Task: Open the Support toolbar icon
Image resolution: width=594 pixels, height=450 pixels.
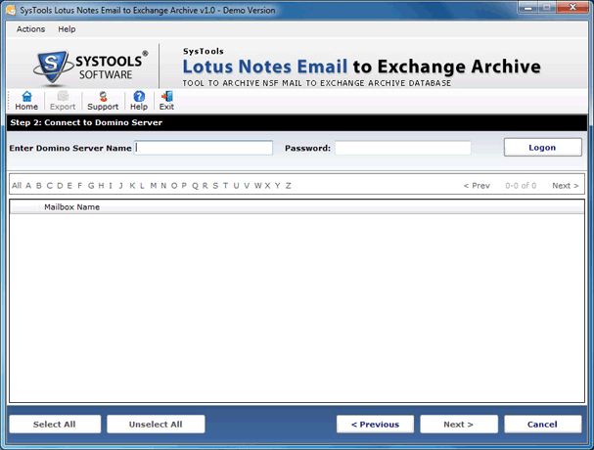Action: [x=103, y=101]
